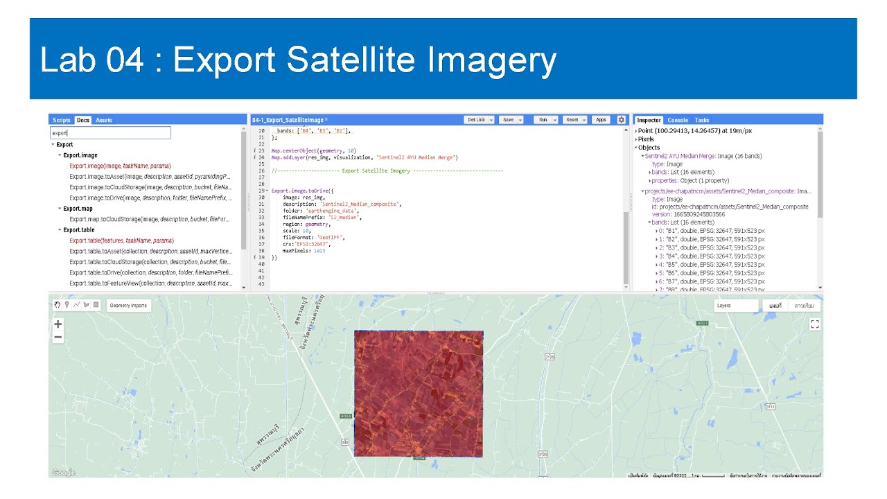Open the map Layers panel

(736, 306)
